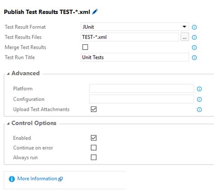Uncheck Upload Test Attachments
This screenshot has height=193, width=214.
tap(93, 109)
